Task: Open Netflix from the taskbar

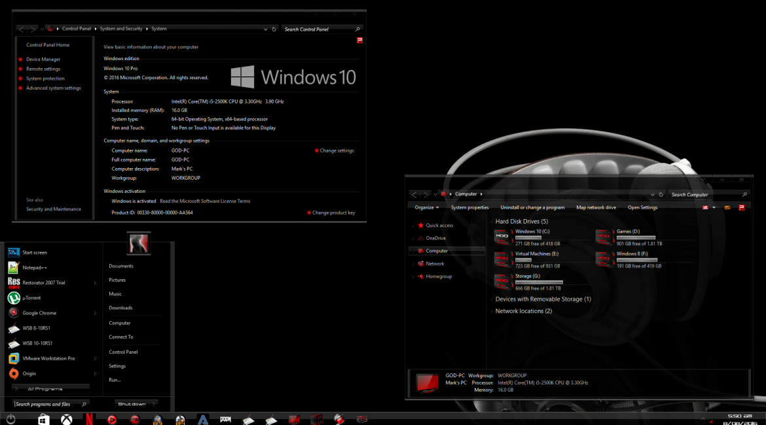Action: coord(89,420)
